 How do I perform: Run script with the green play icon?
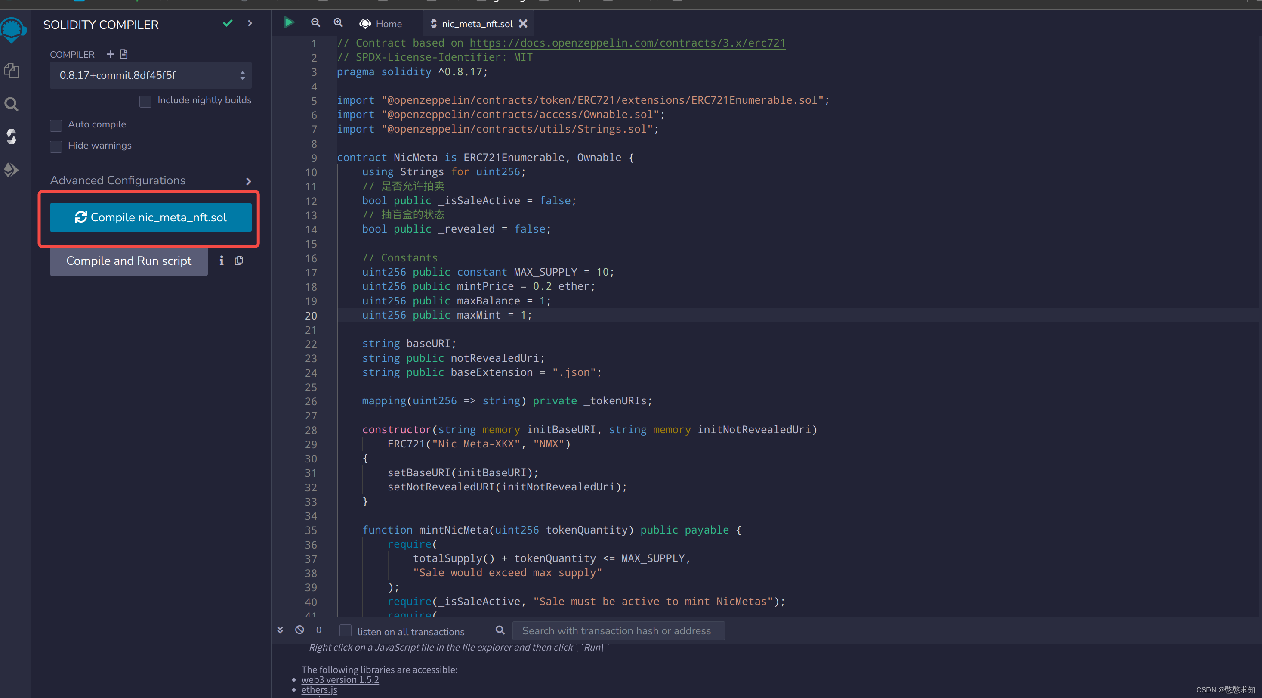[289, 22]
